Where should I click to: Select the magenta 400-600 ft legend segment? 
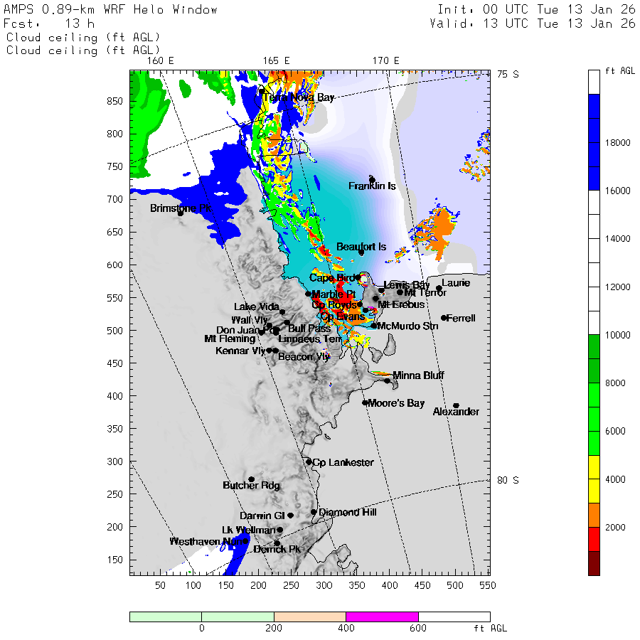[382, 617]
